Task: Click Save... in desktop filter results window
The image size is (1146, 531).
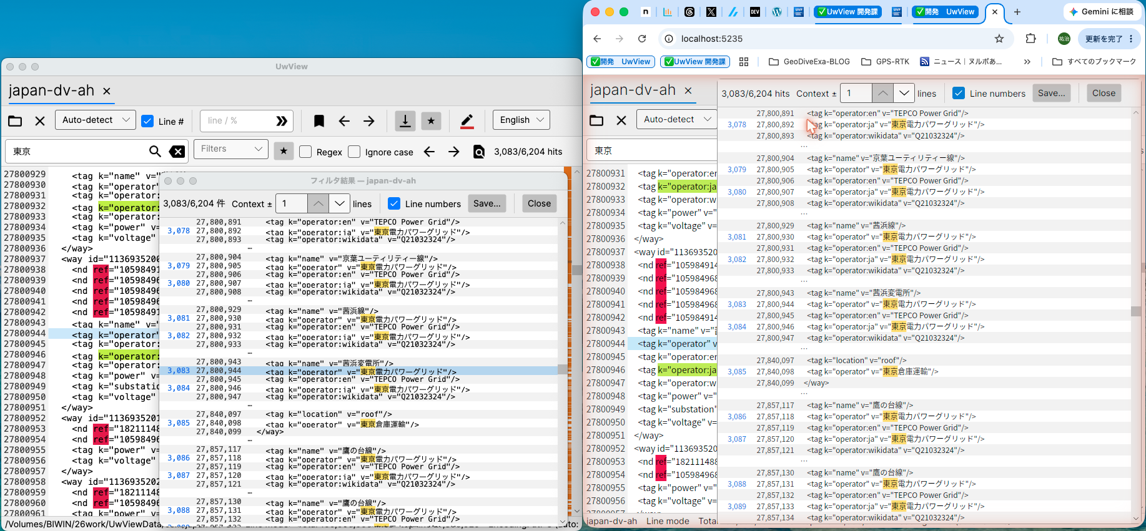Action: coord(487,203)
